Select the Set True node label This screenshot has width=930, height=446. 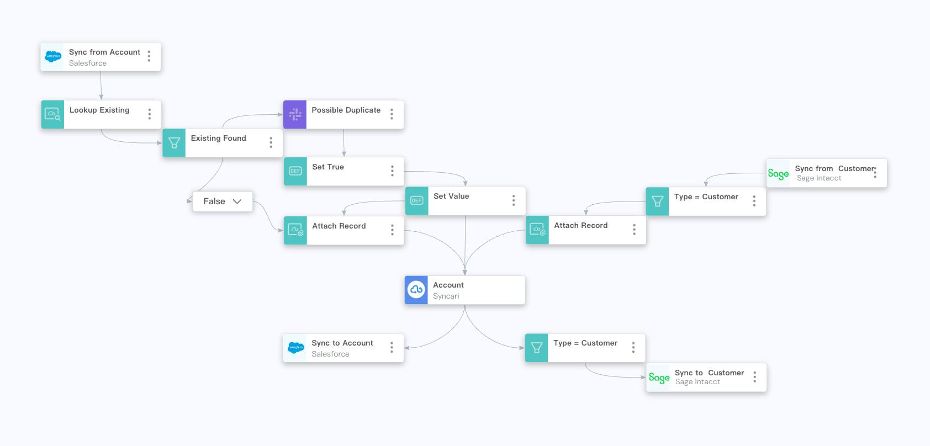pos(328,167)
